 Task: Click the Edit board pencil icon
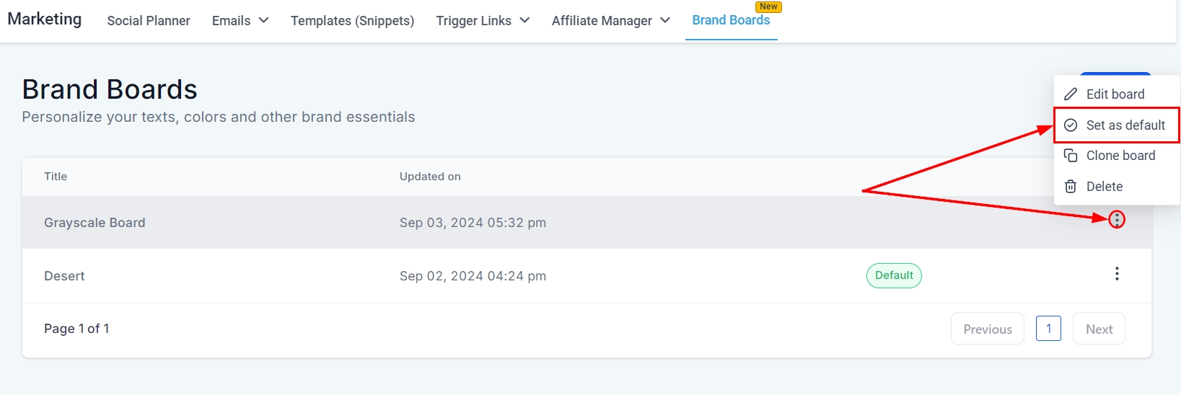(1071, 94)
